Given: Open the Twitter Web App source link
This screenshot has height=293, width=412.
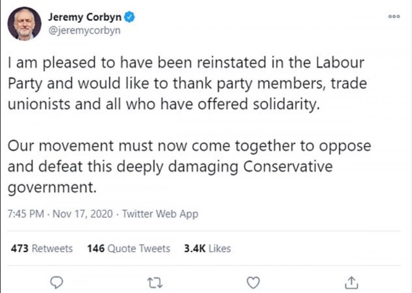Looking at the screenshot, I should click(x=160, y=214).
